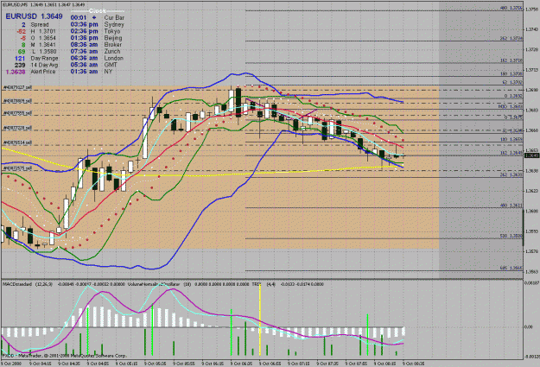Click 9 Oct 05:15 on the time axis

click(127, 364)
